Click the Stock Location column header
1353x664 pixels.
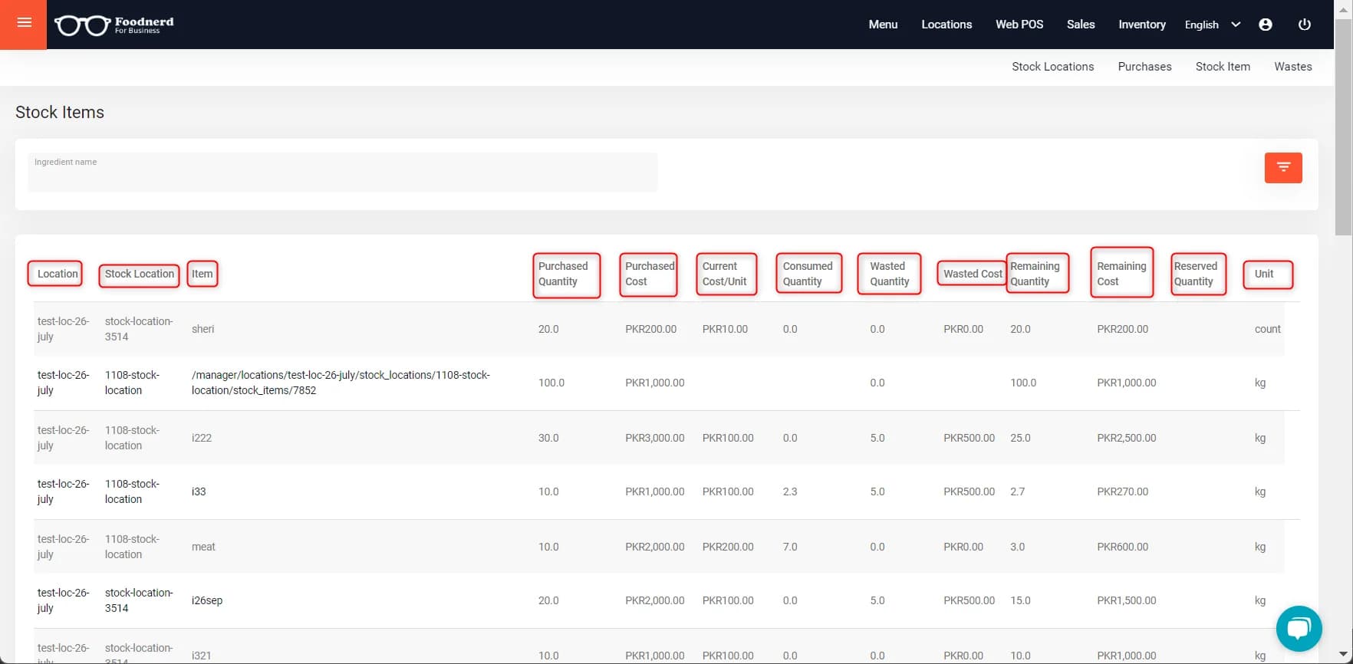(140, 274)
